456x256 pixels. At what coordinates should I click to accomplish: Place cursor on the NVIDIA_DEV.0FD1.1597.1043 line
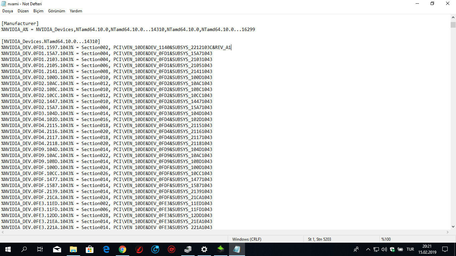pos(116,47)
